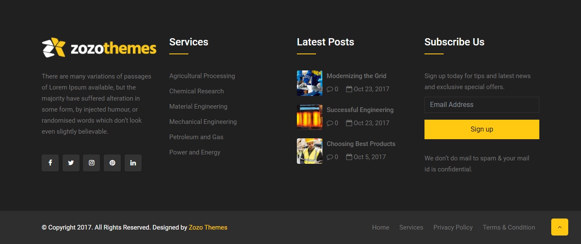The image size is (581, 244).
Task: Open the Services footer menu link
Action: 411,227
